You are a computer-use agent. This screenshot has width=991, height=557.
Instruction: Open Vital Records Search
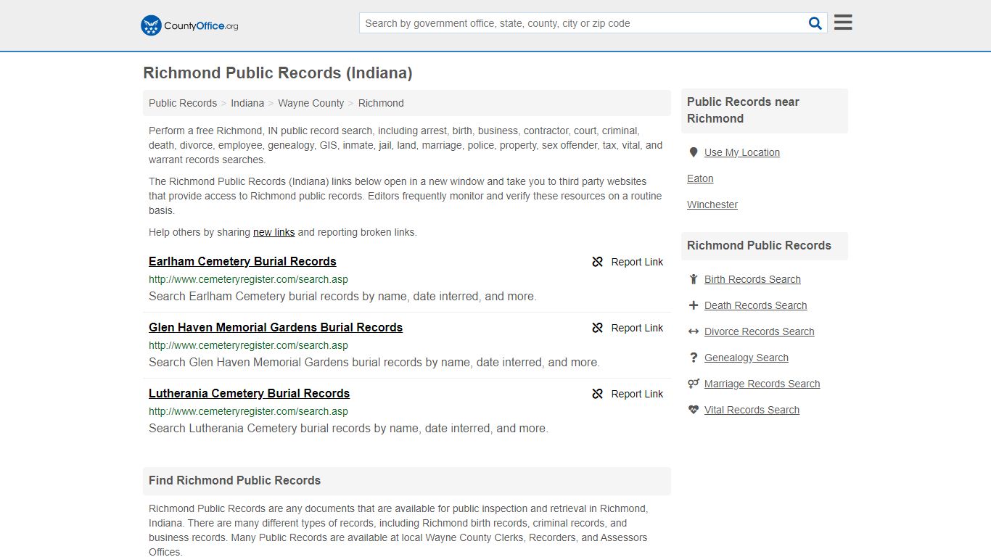coord(752,410)
